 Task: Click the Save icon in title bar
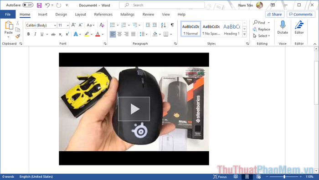click(x=39, y=5)
